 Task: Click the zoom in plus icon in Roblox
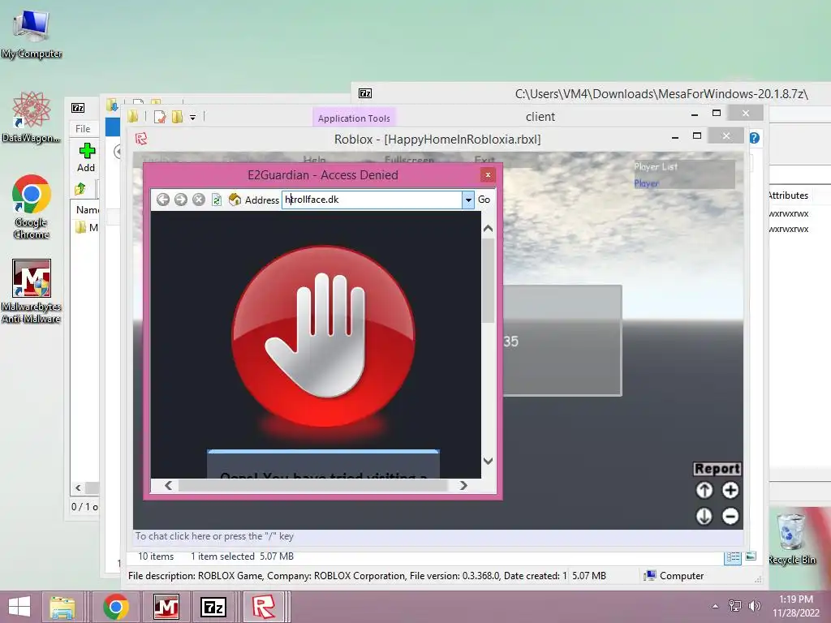point(730,491)
